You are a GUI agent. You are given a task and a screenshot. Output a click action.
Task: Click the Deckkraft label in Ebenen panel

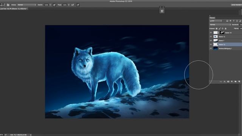[x=235, y=25]
